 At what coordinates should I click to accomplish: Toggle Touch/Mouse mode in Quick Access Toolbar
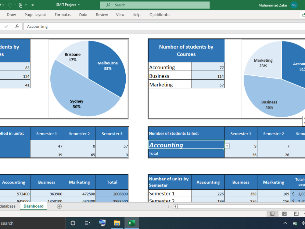[20, 5]
